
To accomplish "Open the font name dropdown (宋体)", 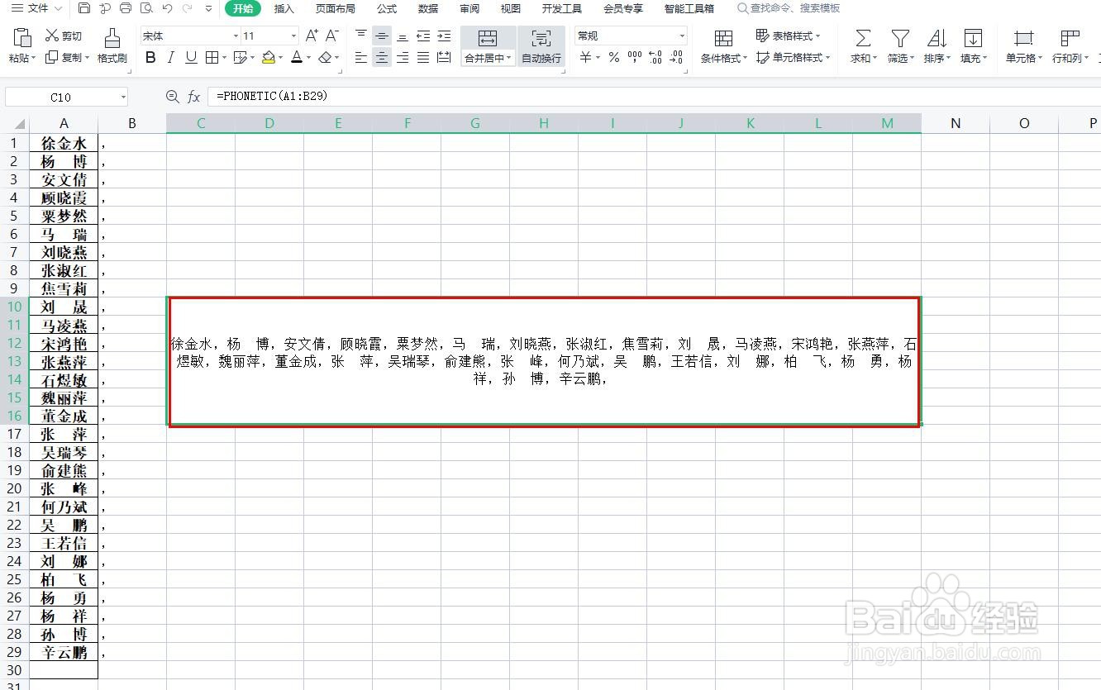I will tap(236, 36).
